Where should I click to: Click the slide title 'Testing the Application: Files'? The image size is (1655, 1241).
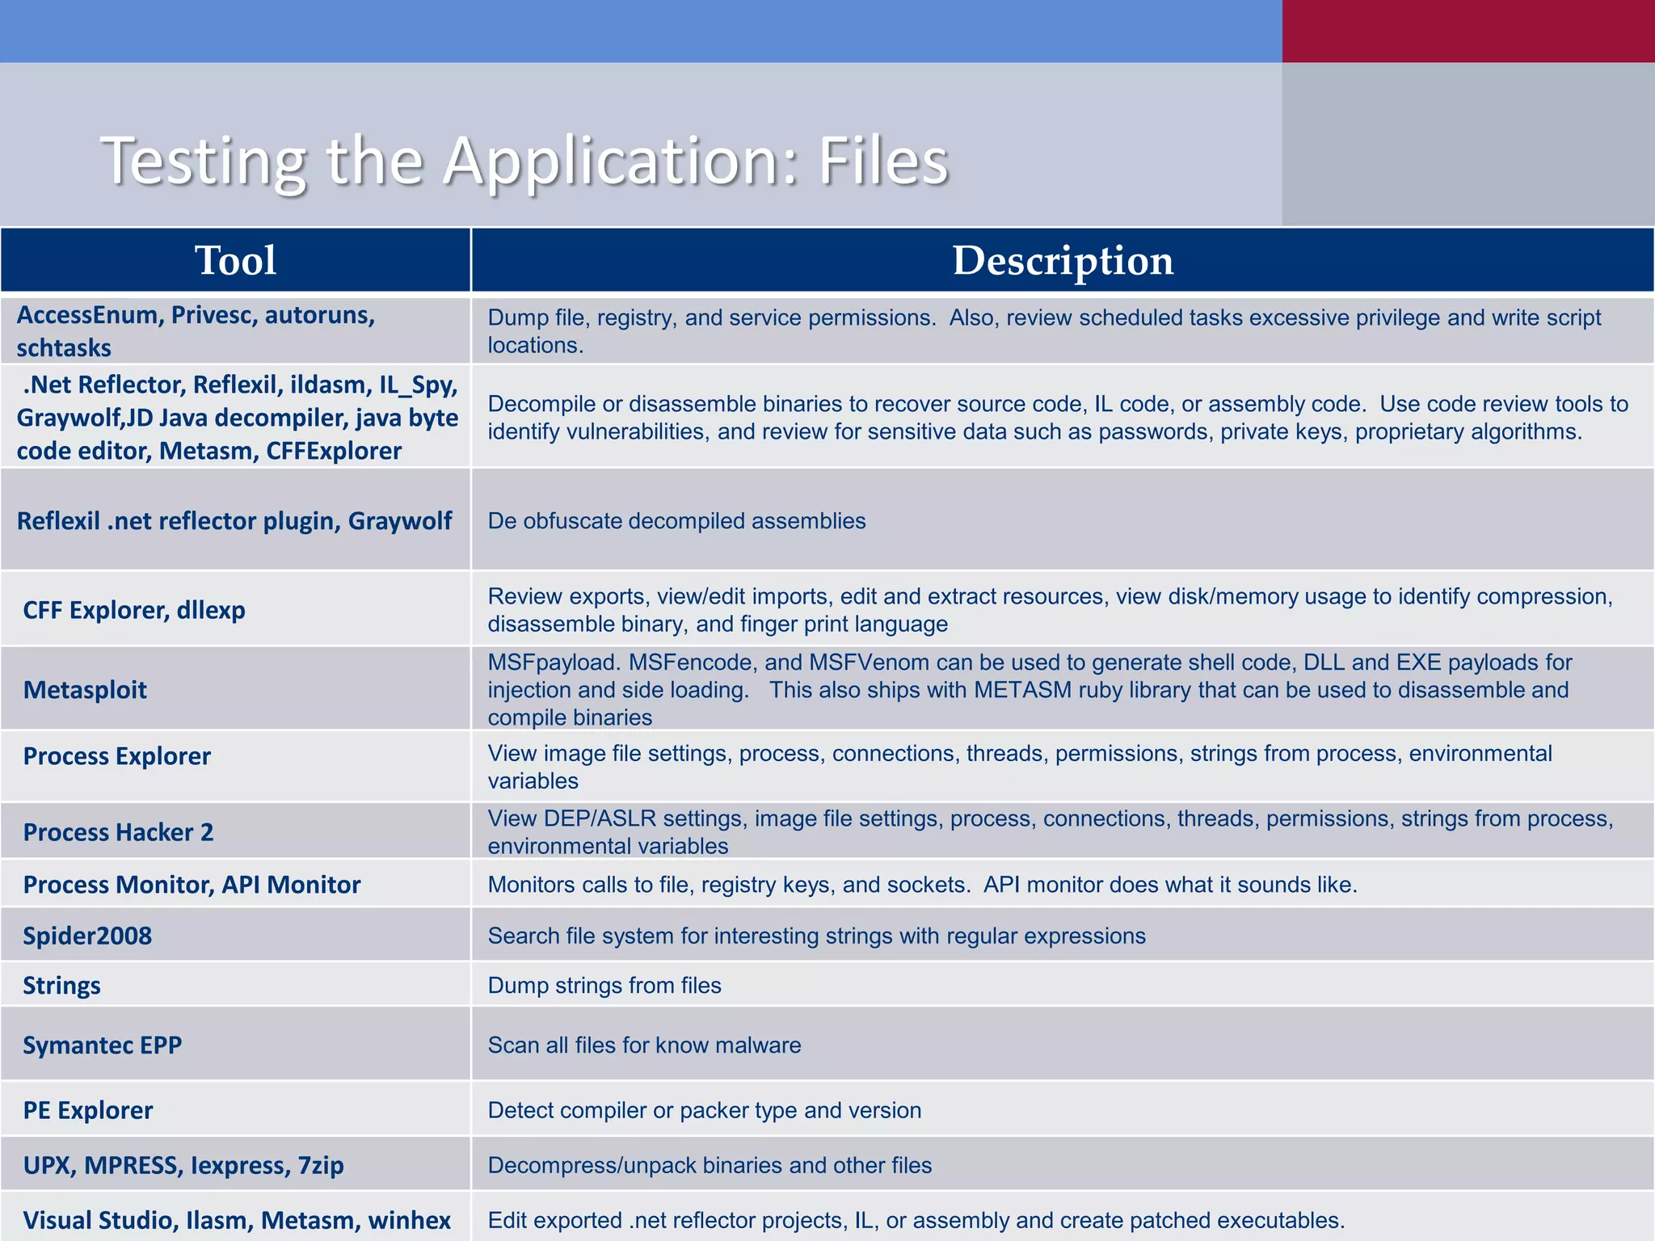(524, 162)
